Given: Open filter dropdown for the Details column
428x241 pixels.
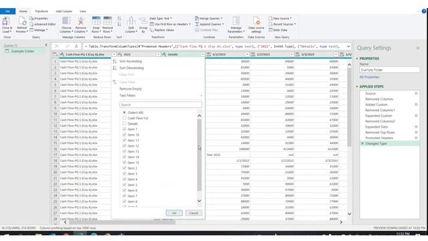Looking at the screenshot, I should pos(202,54).
